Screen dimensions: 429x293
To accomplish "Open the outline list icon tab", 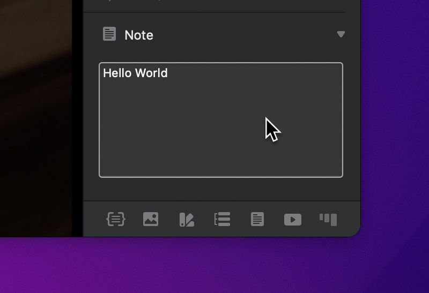I will (x=222, y=219).
